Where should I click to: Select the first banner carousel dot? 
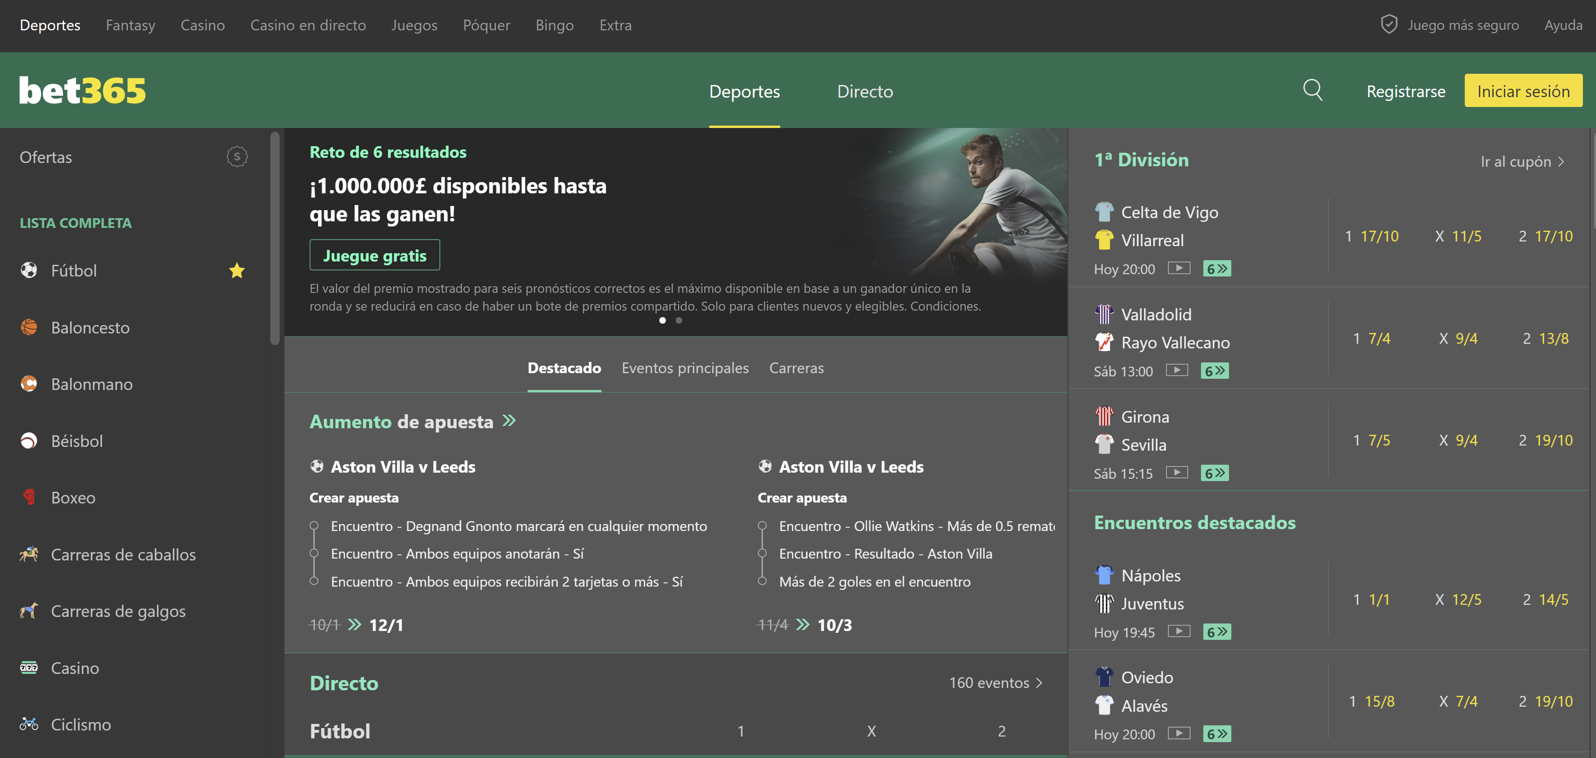tap(662, 320)
